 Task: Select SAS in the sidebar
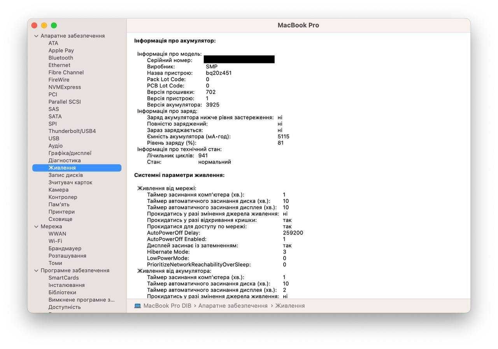pyautogui.click(x=54, y=109)
